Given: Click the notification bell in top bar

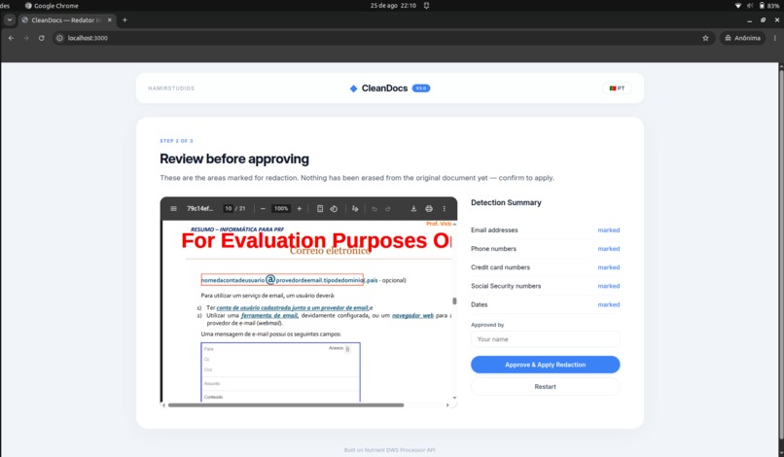Looking at the screenshot, I should [426, 6].
